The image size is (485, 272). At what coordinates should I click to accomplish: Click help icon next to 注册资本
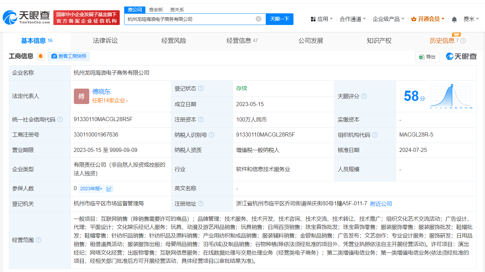(x=201, y=119)
